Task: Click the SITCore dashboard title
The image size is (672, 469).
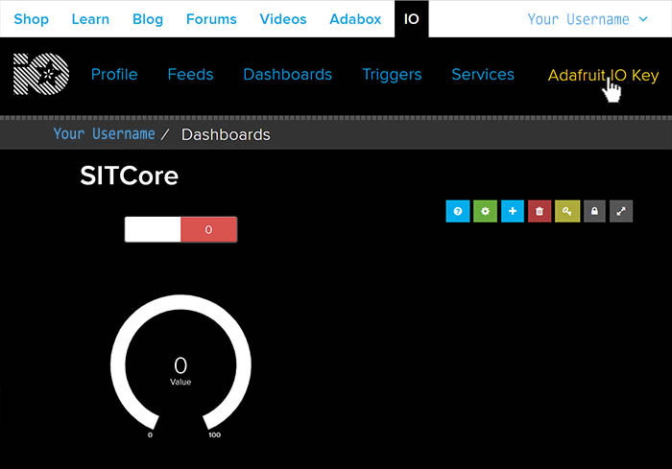Action: [x=129, y=176]
